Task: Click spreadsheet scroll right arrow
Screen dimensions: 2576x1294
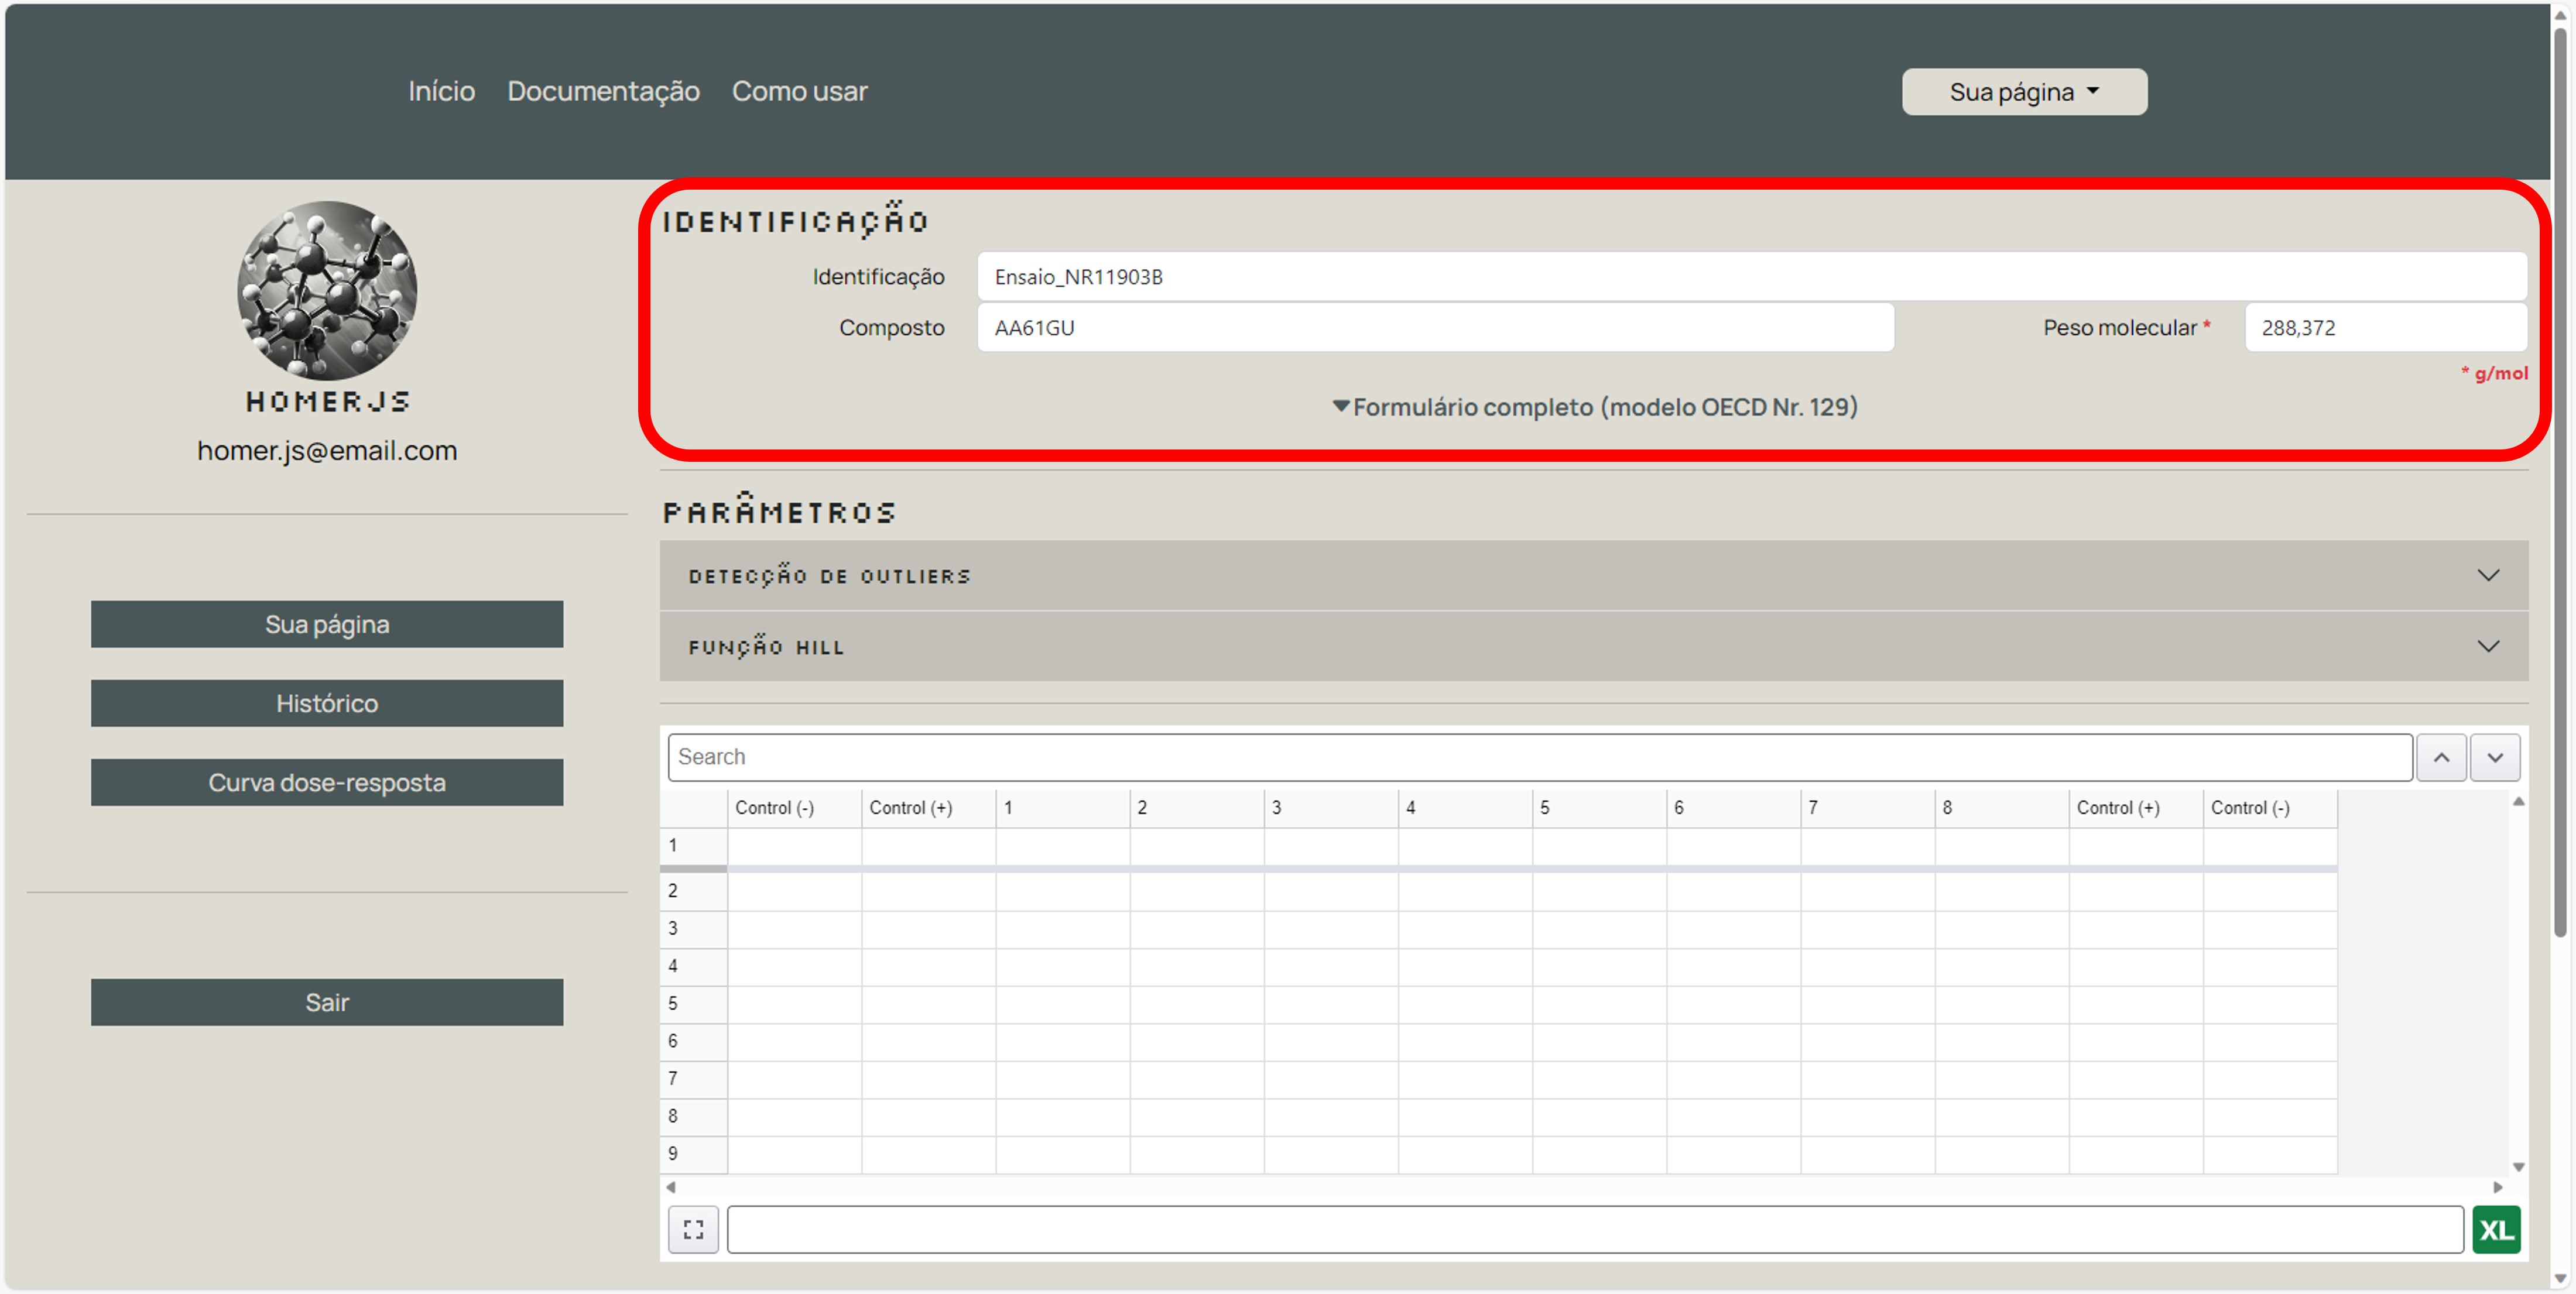Action: click(2498, 1187)
